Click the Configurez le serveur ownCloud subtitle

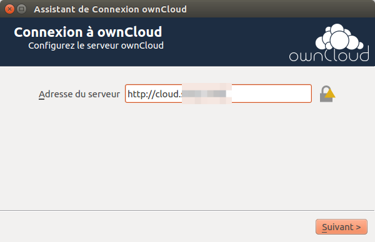click(x=96, y=46)
